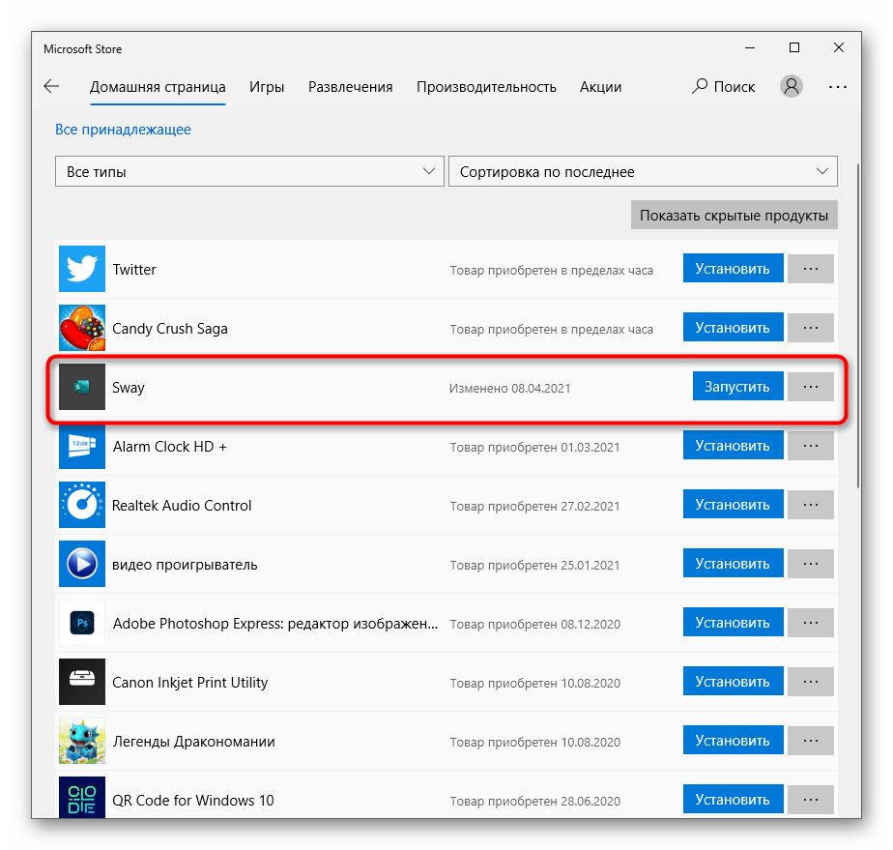Minimize the Microsoft Store window

tap(750, 47)
